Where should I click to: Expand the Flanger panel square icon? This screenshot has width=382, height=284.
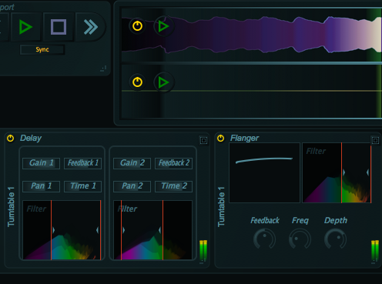375,140
